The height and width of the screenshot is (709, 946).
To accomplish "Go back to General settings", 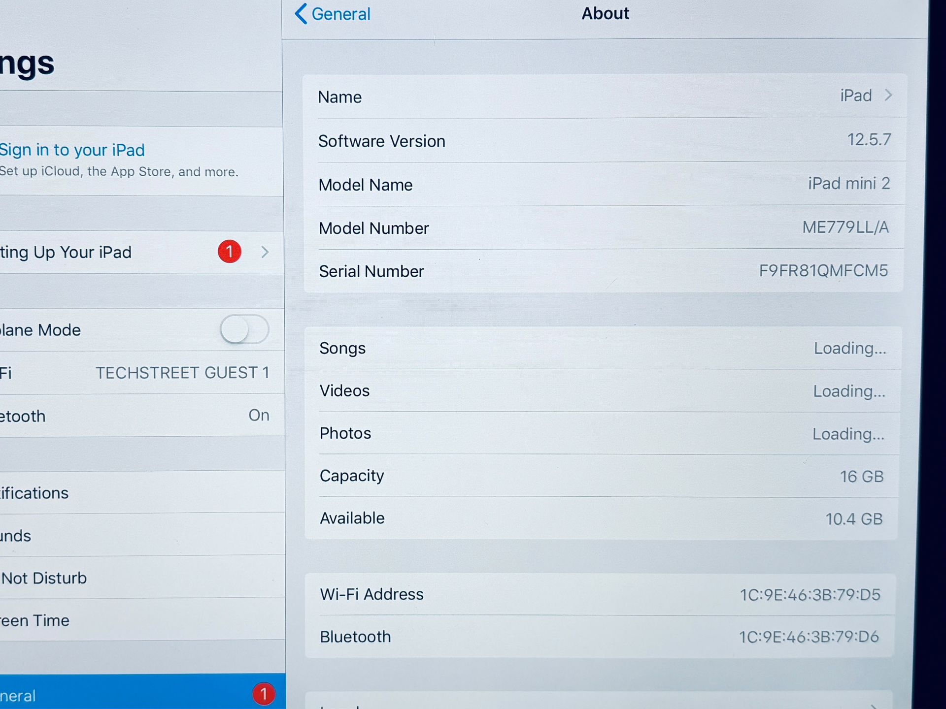I will [333, 14].
